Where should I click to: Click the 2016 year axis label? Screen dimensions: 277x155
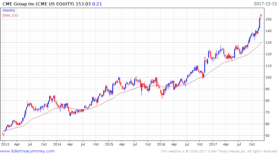click(x=161, y=144)
